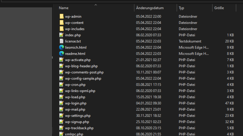Click the wp-trackback.php date 08.10.2020 23:15
Viewport: 243px width, 136px height.
coord(148,128)
